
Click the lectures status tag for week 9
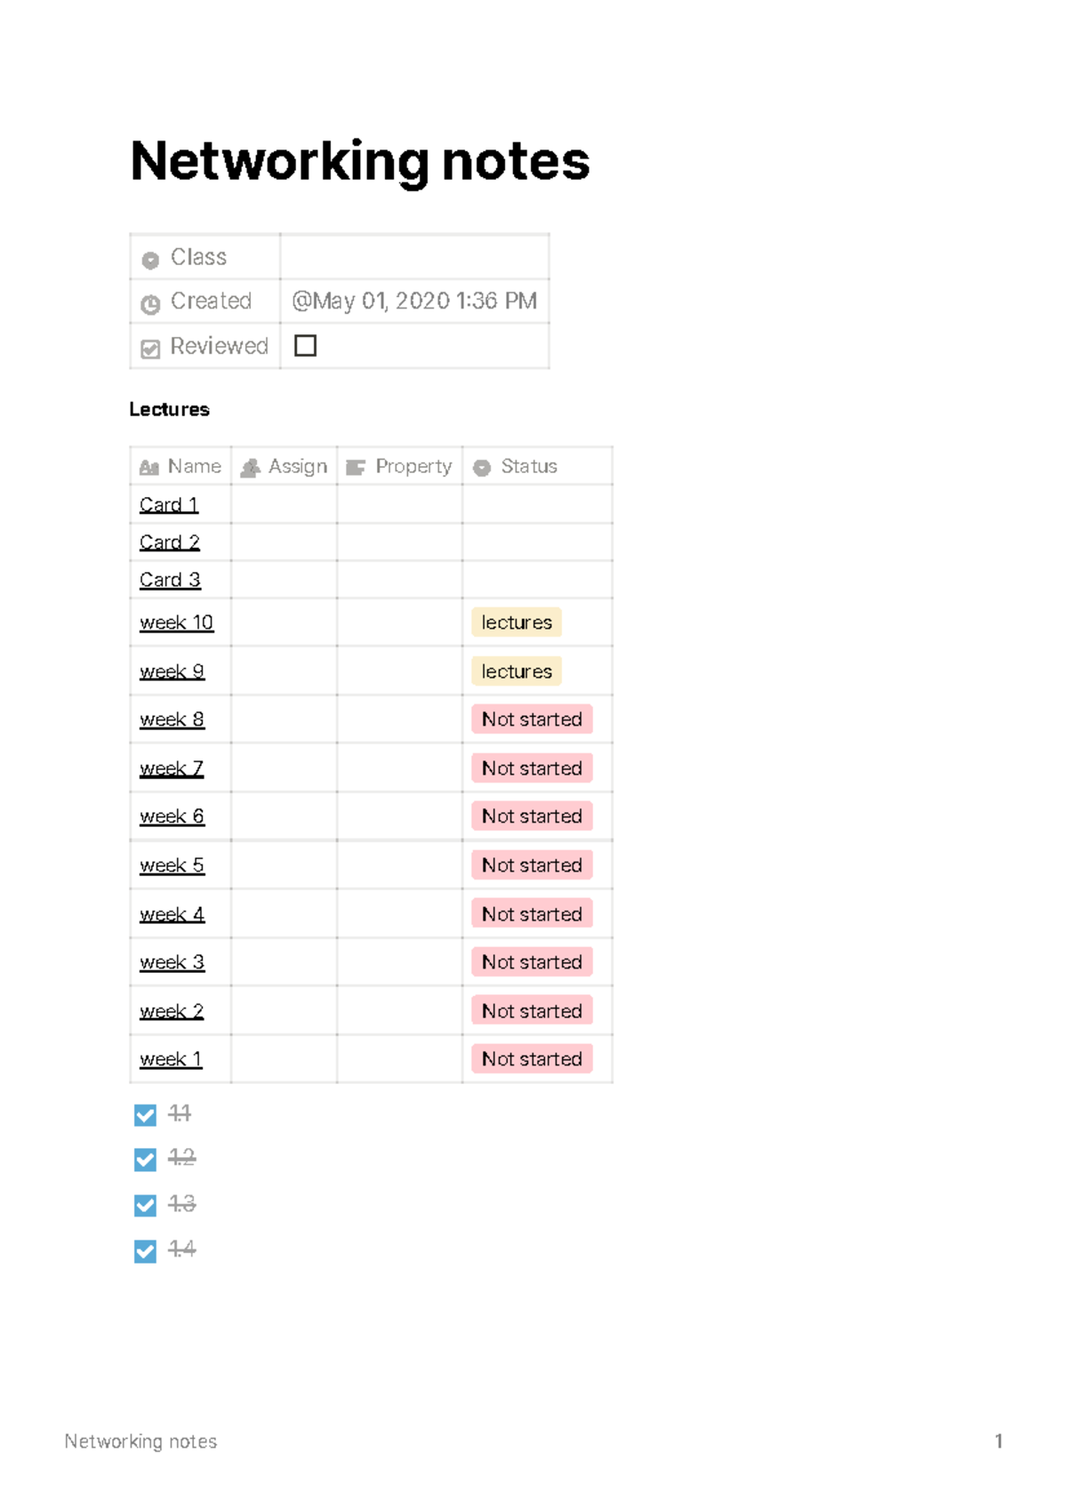[x=517, y=671]
